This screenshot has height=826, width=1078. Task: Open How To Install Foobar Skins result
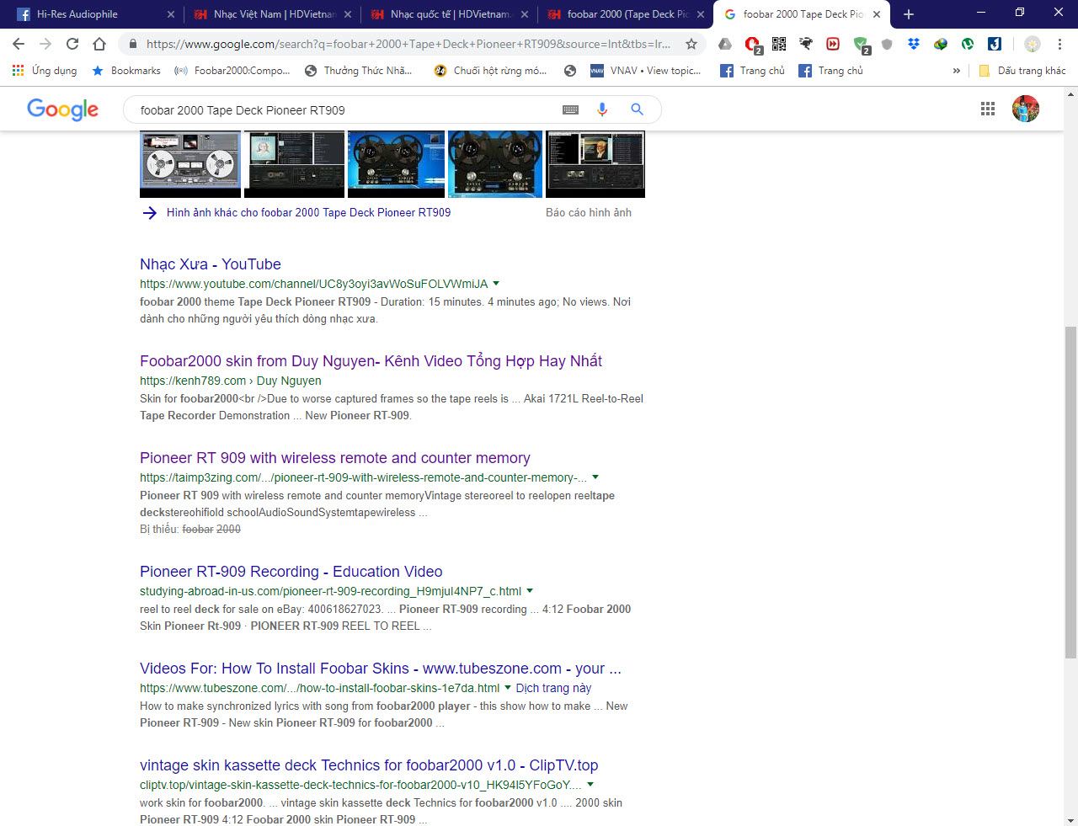[x=381, y=669]
